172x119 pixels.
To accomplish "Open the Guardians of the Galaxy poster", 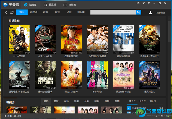I will click(x=150, y=75).
